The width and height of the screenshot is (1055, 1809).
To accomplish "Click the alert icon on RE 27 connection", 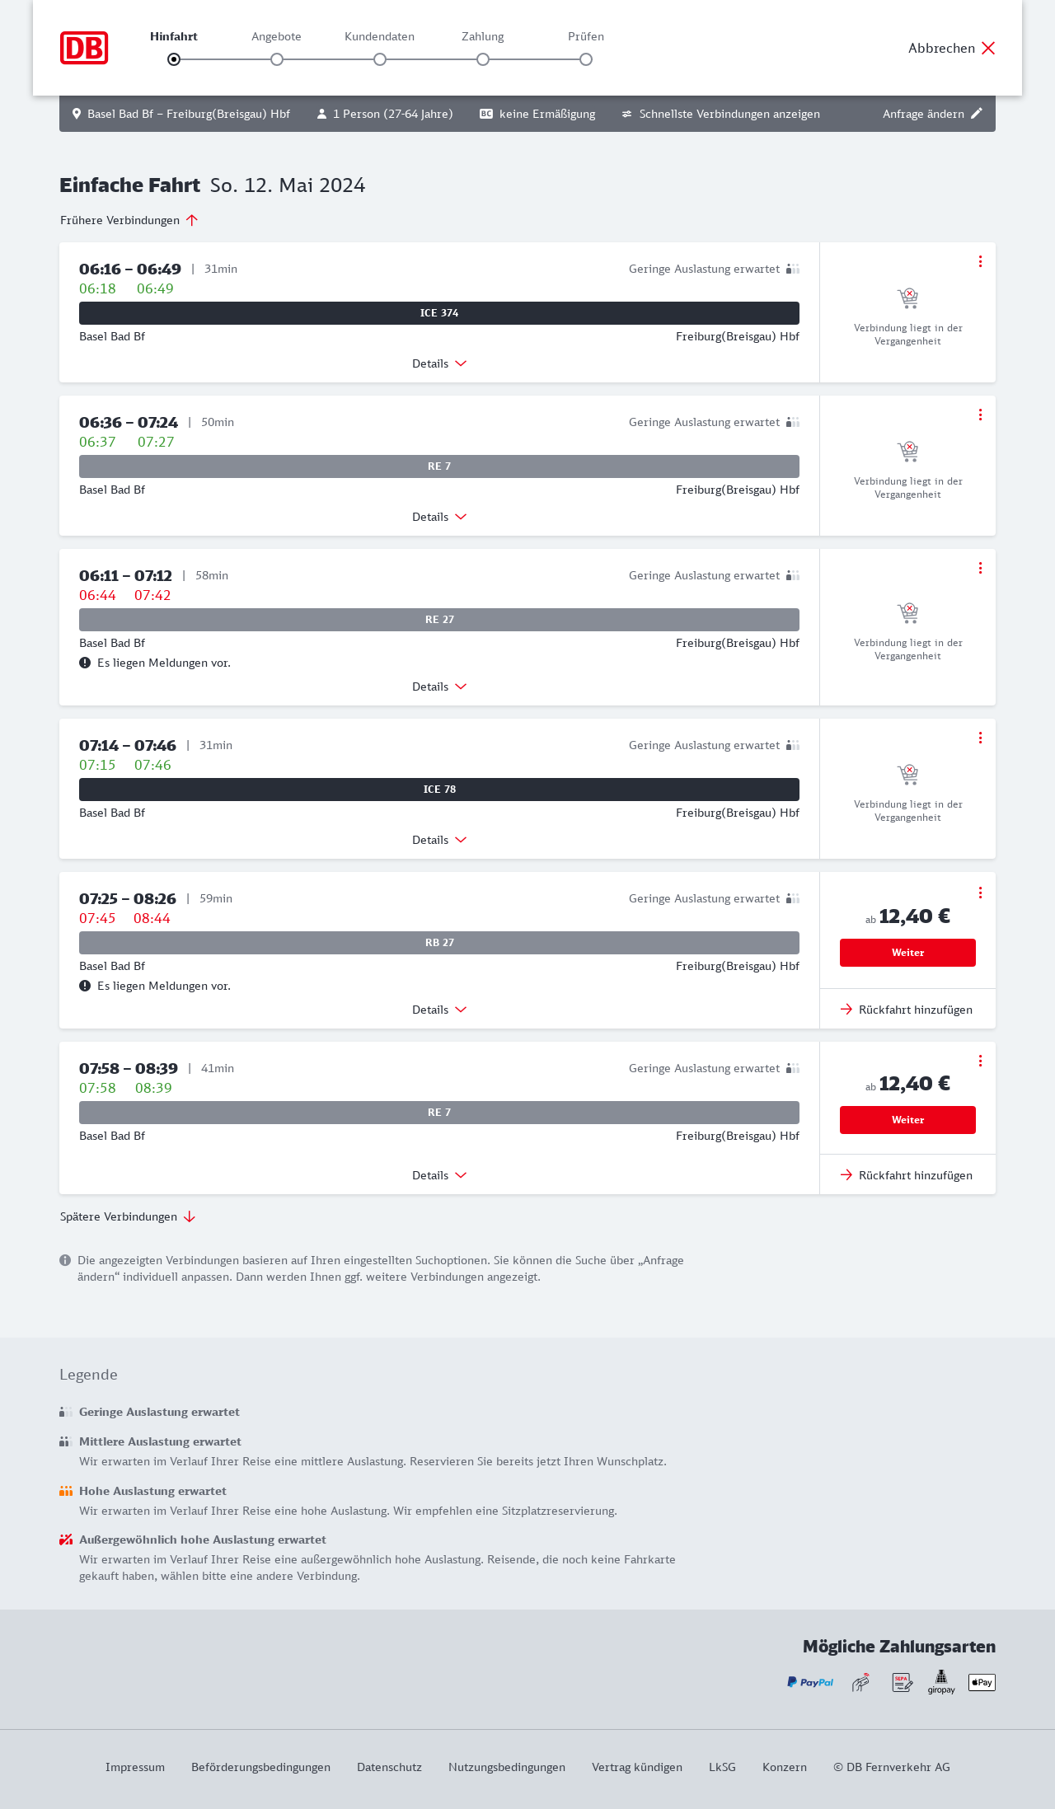I will pos(85,663).
